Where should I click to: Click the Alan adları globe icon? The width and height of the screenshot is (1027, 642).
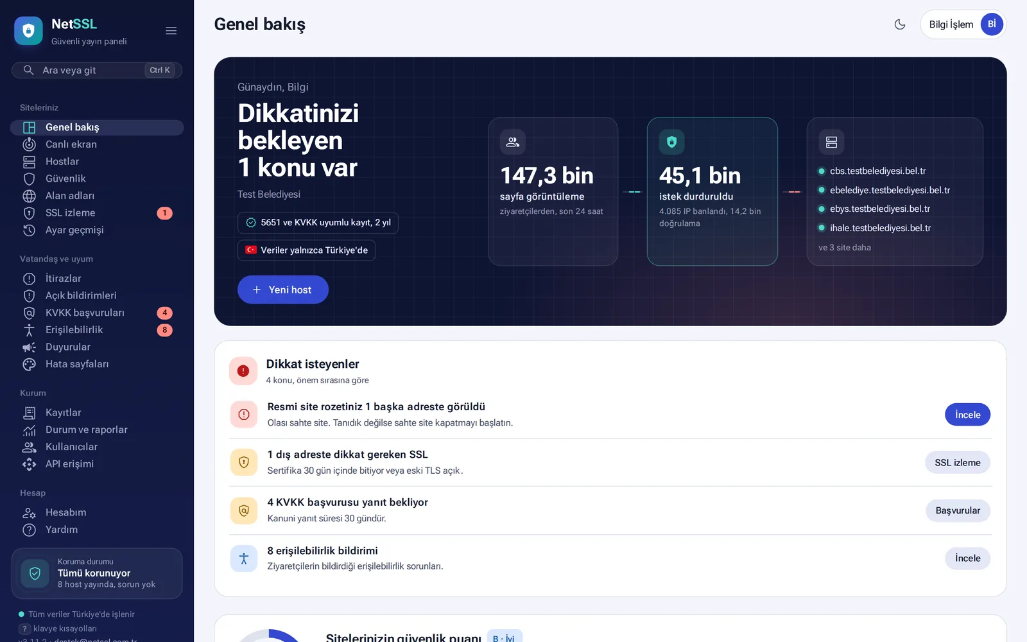tap(29, 196)
